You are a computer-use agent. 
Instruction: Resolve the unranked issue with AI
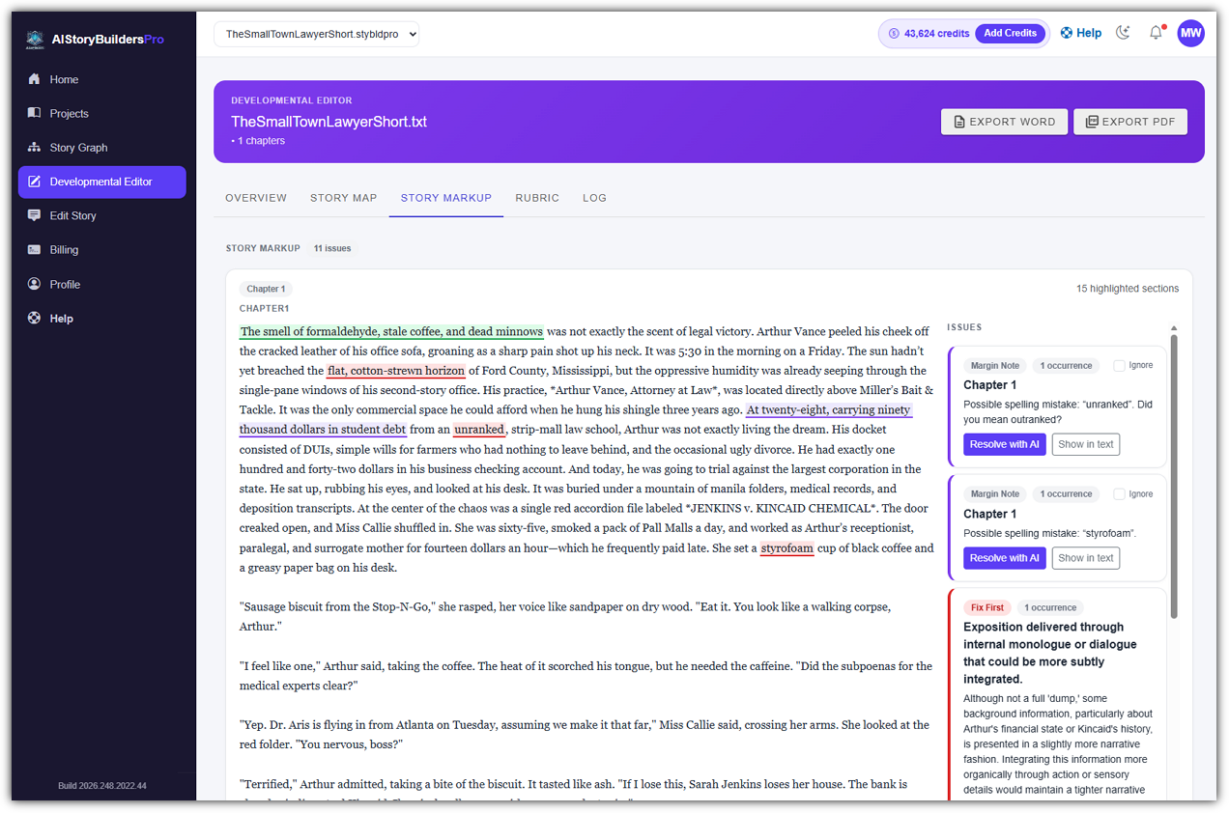click(1004, 444)
